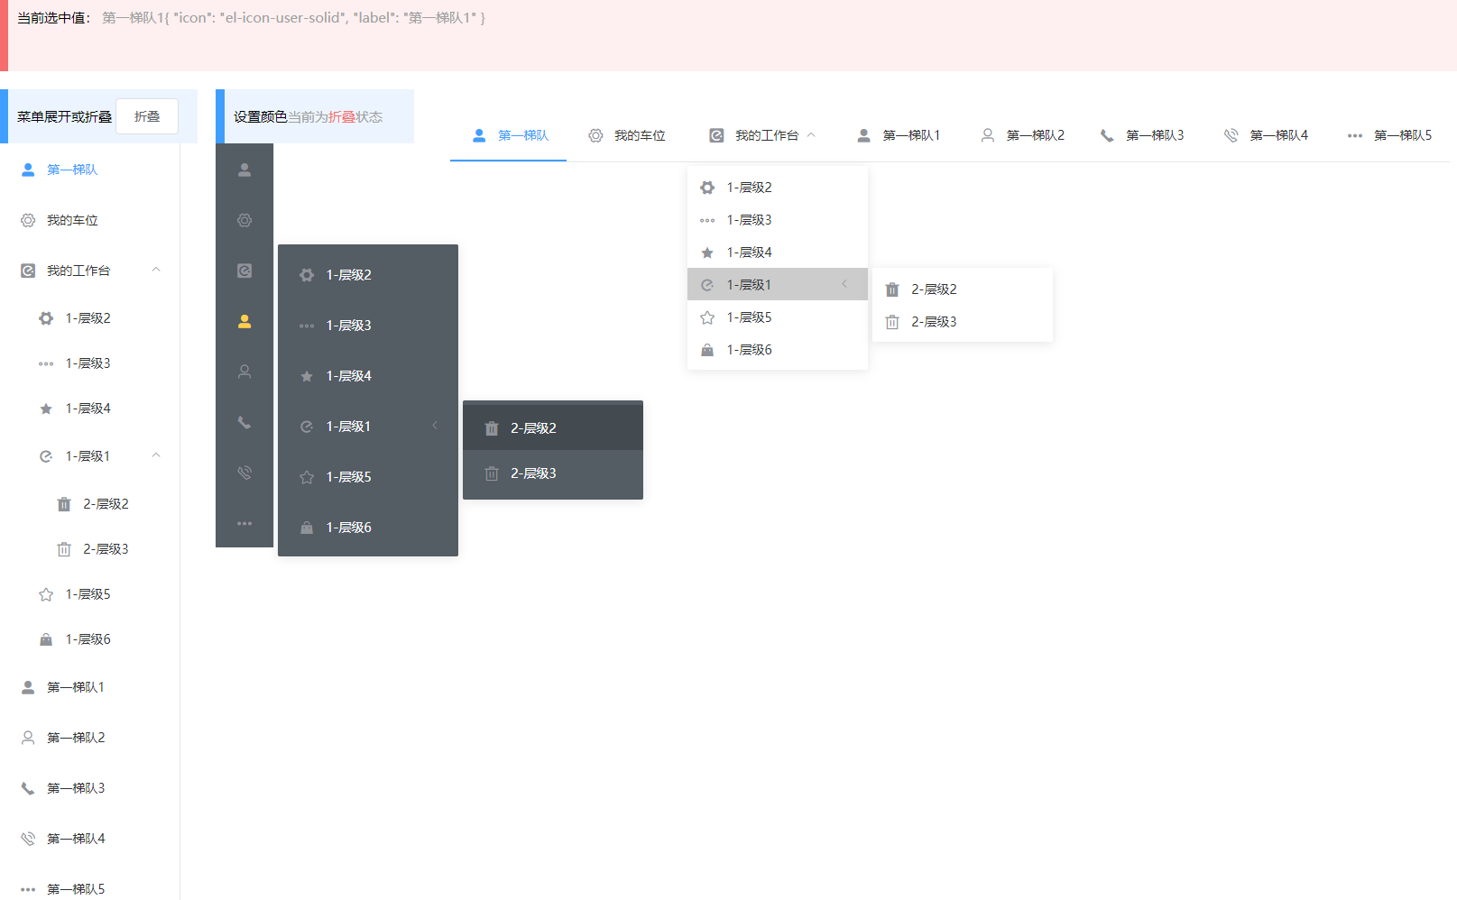Image resolution: width=1457 pixels, height=900 pixels.
Task: Click trash icon of sidebar 2-层级2
Action: coord(64,504)
